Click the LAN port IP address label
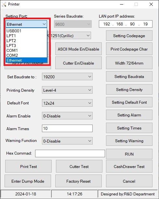The image size is (159, 199). pyautogui.click(x=117, y=16)
